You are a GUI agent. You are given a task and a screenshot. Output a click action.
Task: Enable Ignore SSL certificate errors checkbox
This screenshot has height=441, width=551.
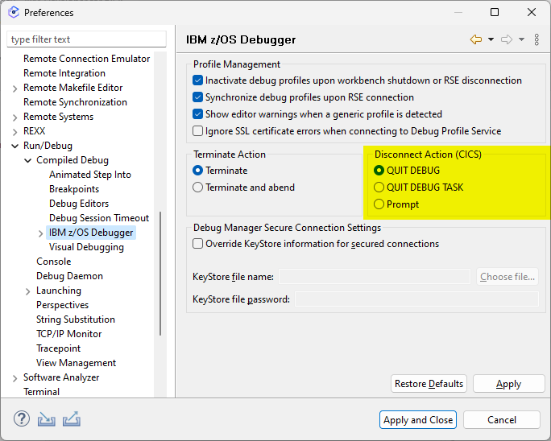click(198, 131)
